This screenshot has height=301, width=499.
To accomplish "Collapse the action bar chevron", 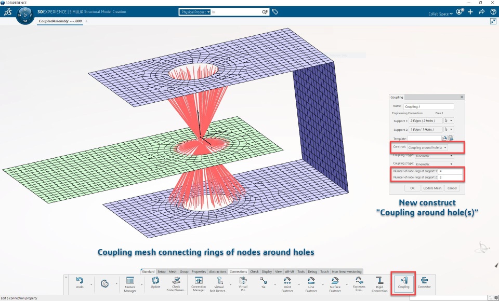I will (x=66, y=277).
